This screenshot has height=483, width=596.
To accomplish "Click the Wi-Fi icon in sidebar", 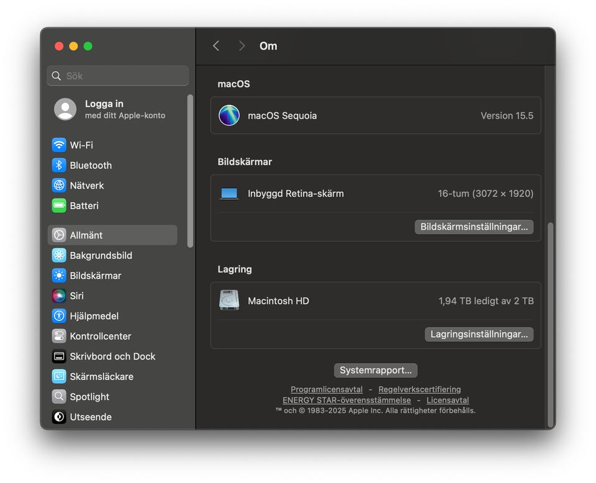I will coord(59,145).
